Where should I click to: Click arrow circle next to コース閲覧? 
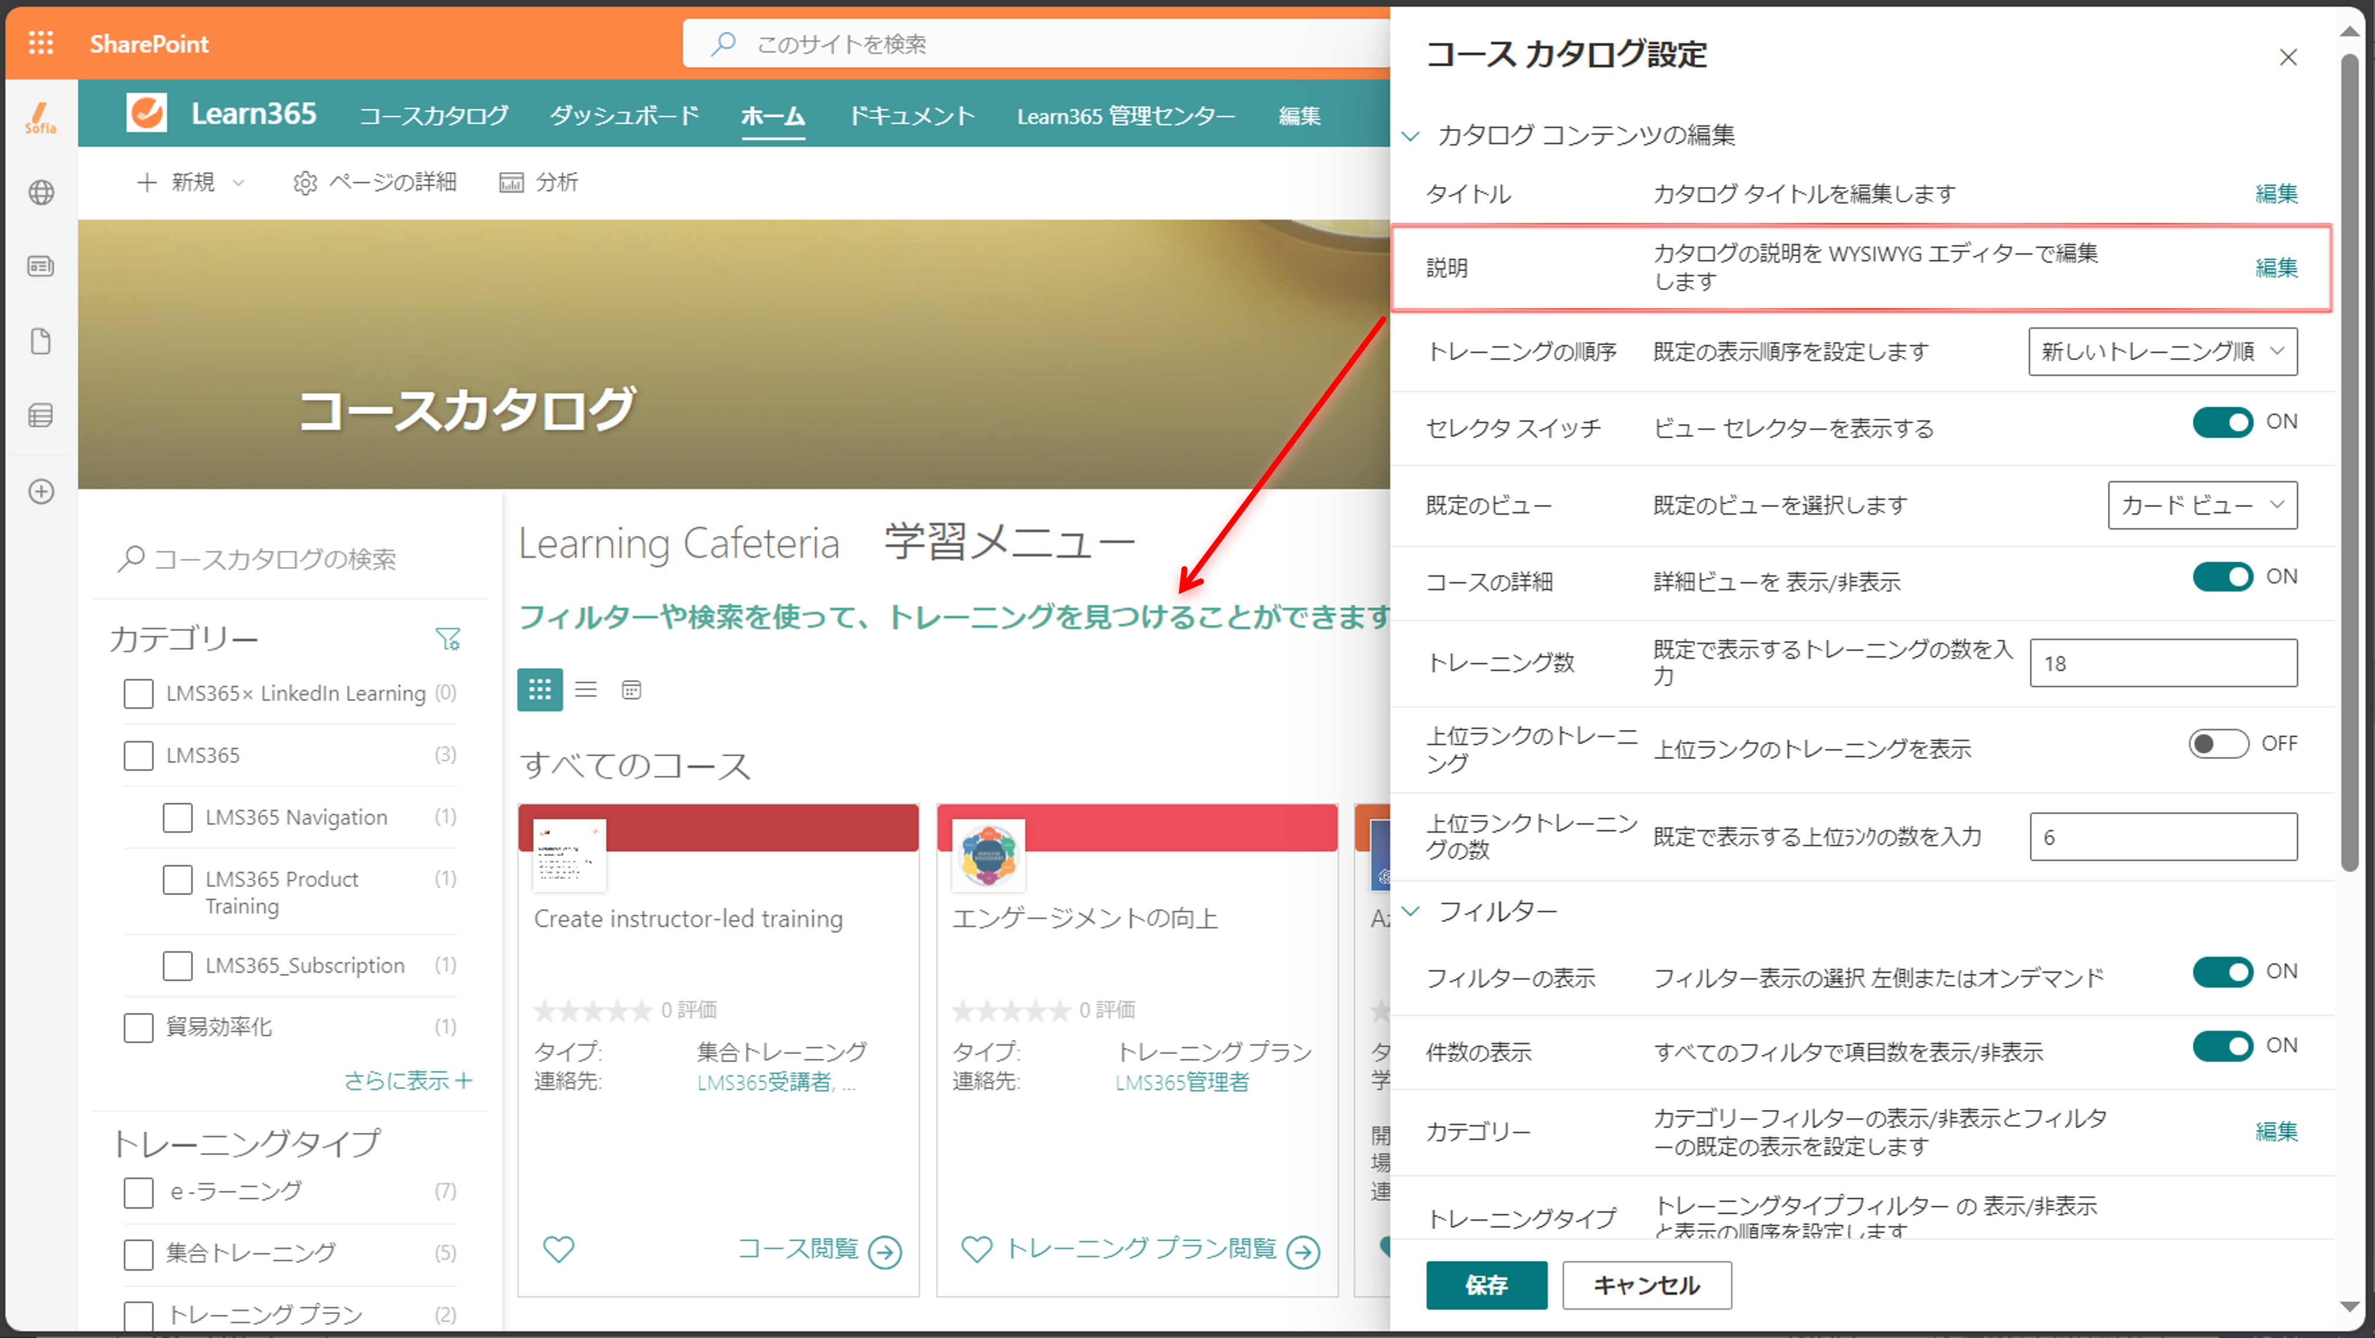(885, 1252)
